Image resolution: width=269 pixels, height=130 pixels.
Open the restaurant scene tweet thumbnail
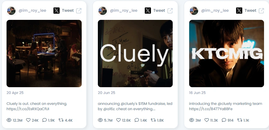click(x=44, y=53)
